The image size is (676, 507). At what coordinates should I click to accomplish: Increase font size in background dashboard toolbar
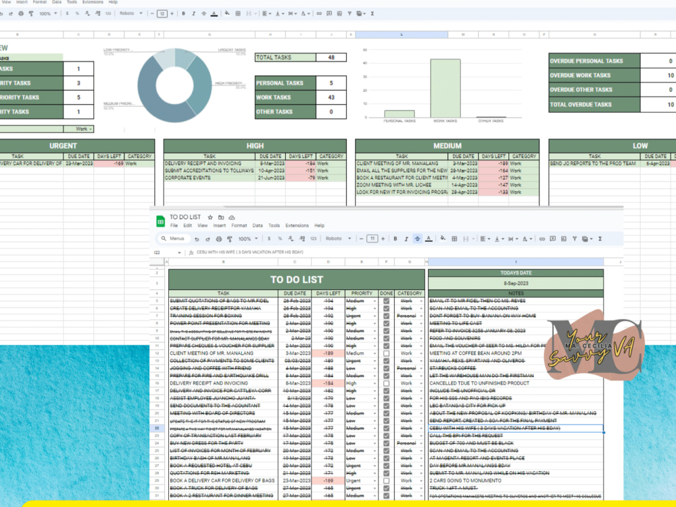(x=172, y=14)
